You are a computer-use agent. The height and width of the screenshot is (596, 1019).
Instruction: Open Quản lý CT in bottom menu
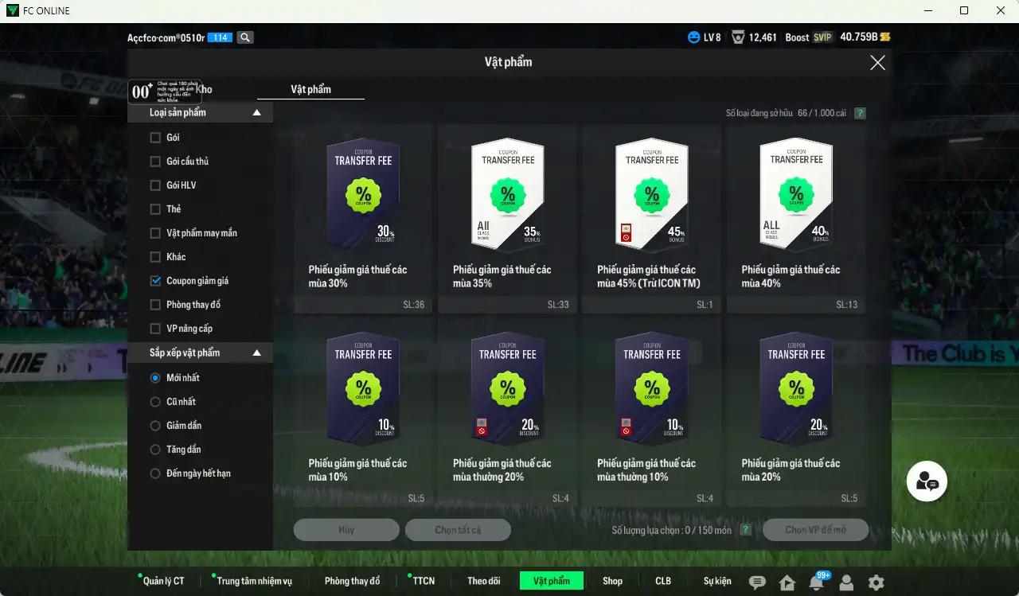(163, 581)
